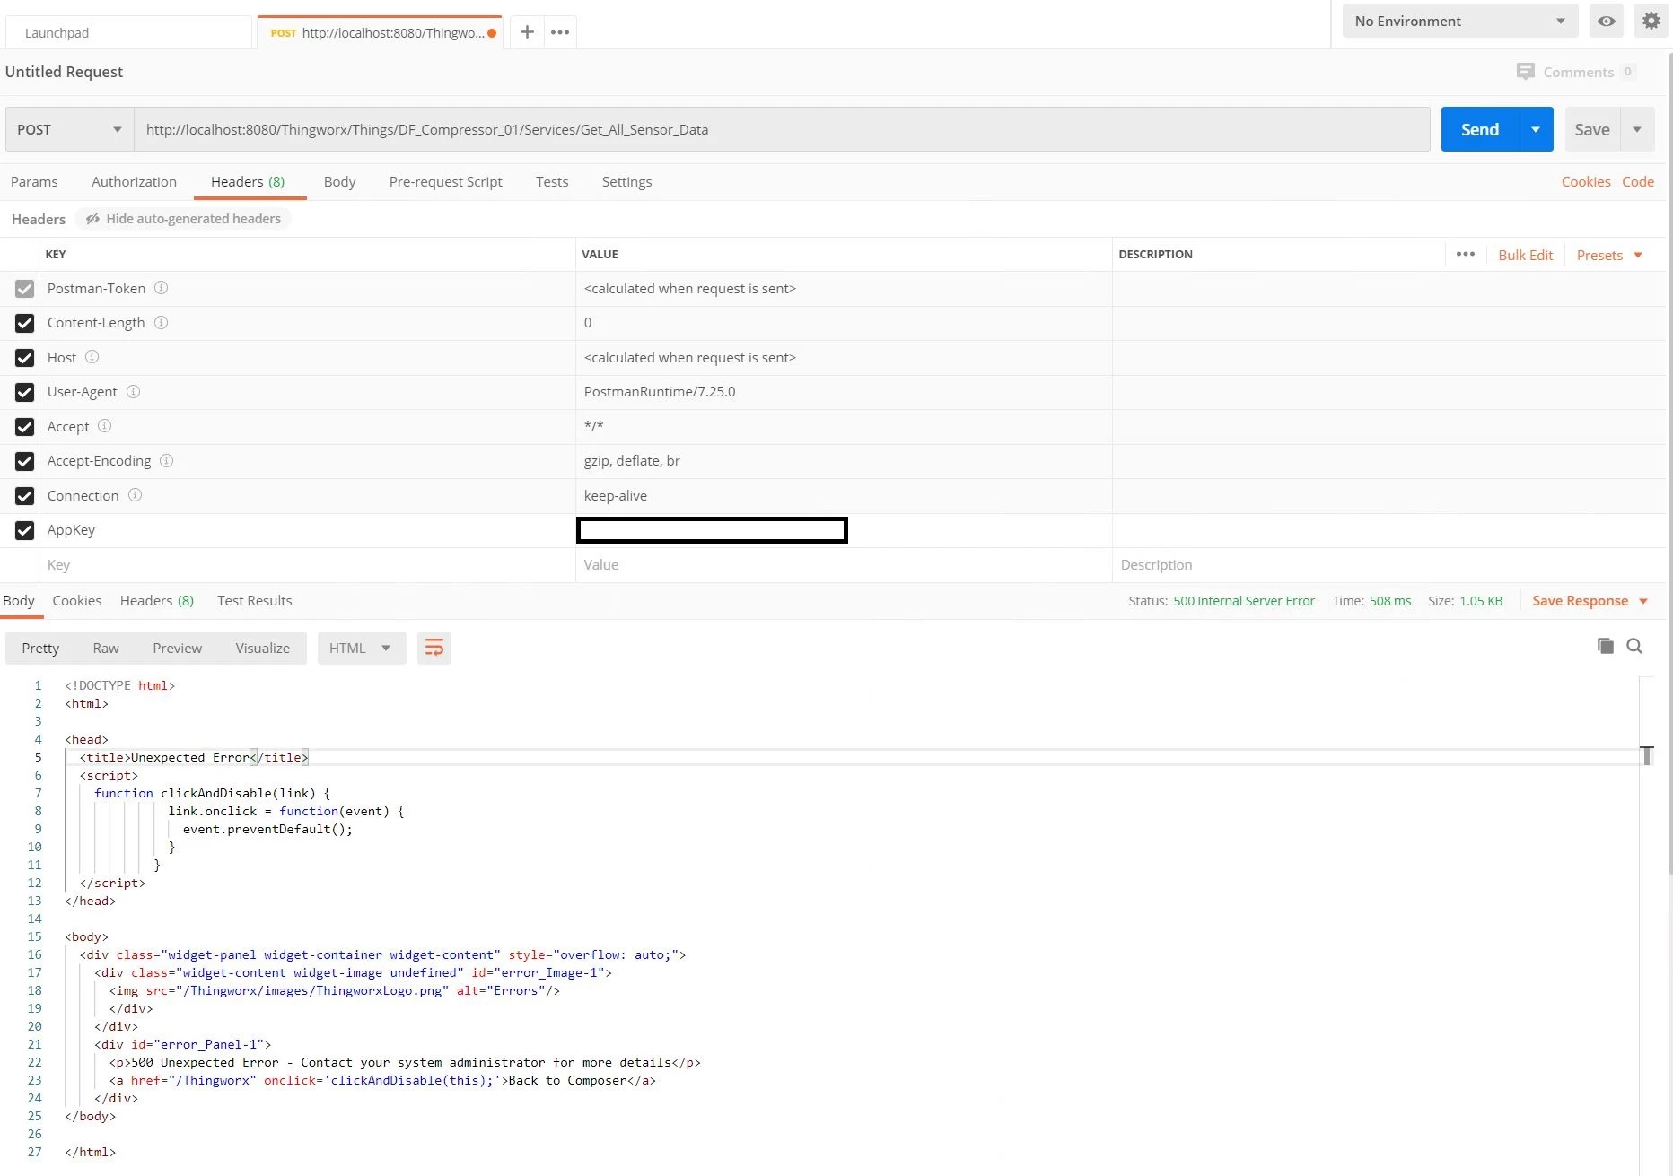Uncheck the User-Agent header
Image resolution: width=1673 pixels, height=1176 pixels.
(x=24, y=392)
